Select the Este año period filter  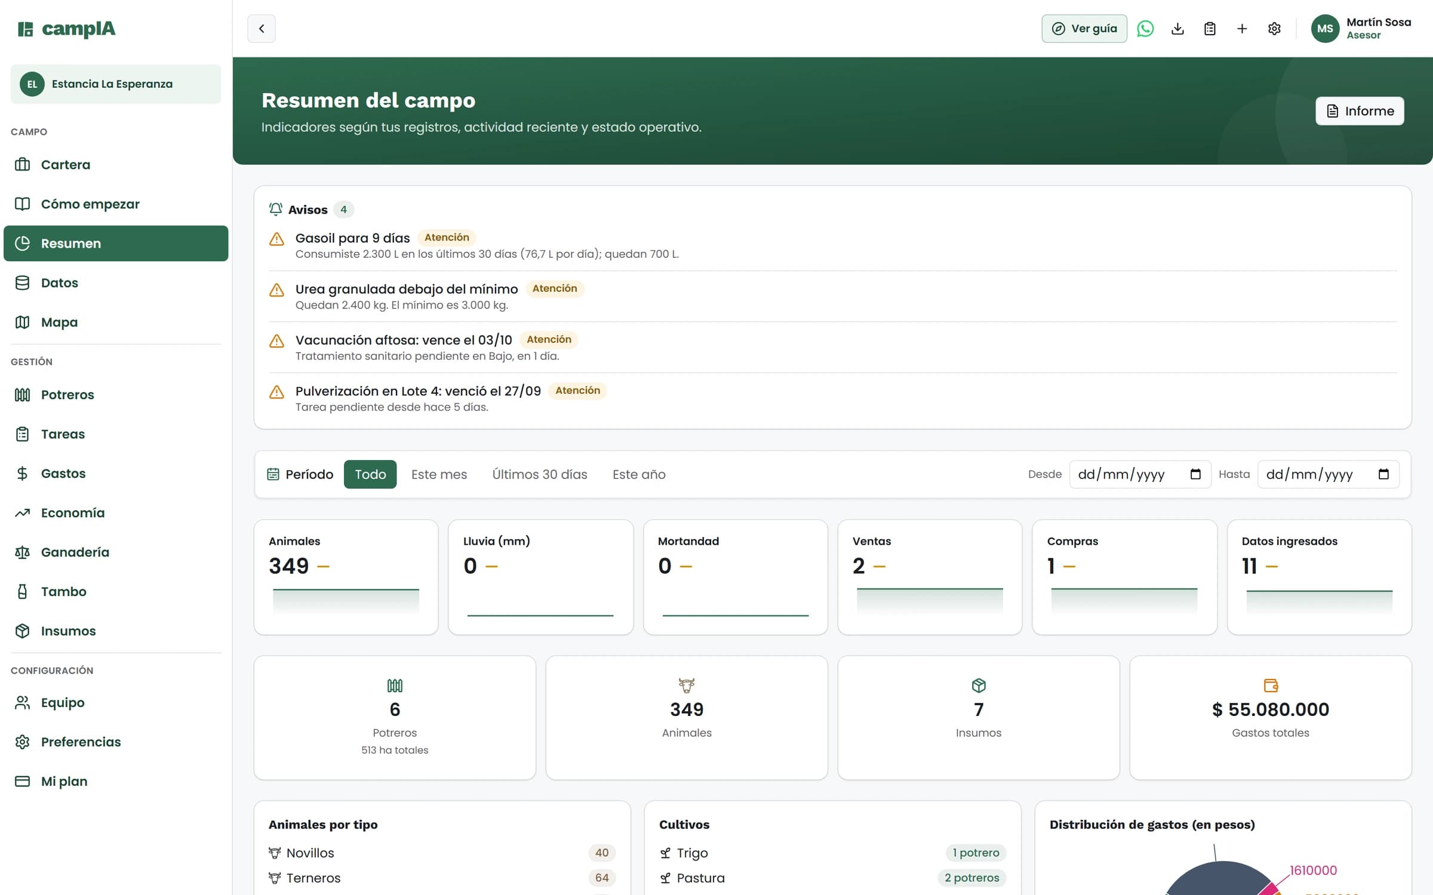639,474
